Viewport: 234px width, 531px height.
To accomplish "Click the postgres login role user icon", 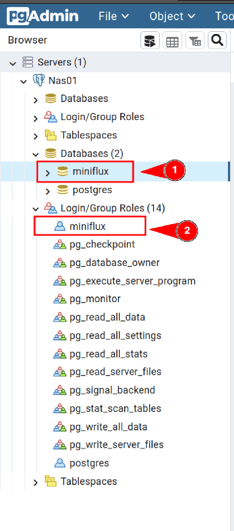I will (x=60, y=463).
